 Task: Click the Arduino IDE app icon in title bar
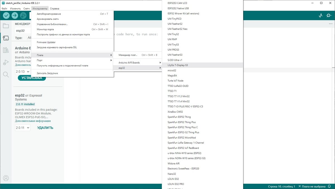coord(3,3)
